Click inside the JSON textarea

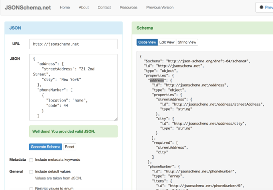(x=73, y=87)
